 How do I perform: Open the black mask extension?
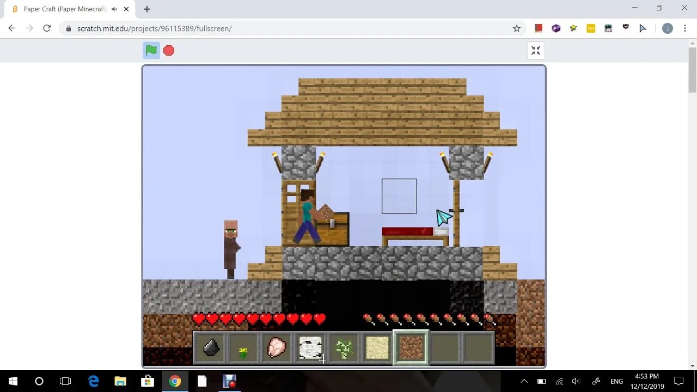coord(626,27)
